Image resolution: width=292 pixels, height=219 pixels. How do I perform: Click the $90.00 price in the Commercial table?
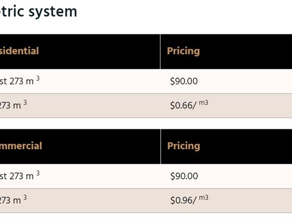click(184, 176)
